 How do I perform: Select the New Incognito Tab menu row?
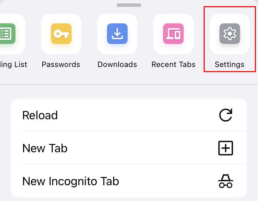[129, 181]
